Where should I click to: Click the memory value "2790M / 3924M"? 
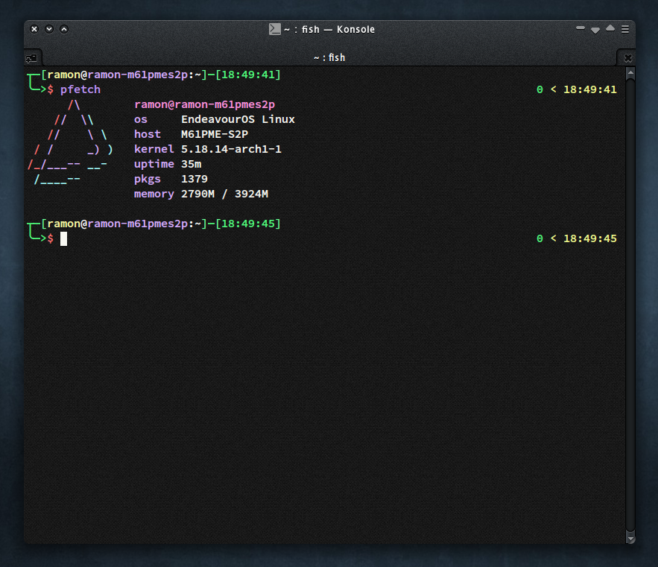point(224,194)
